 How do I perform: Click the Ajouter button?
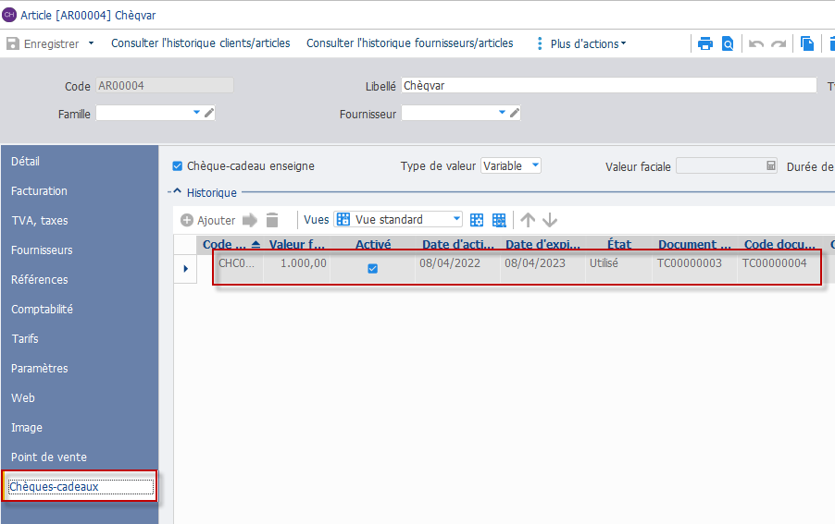click(208, 220)
